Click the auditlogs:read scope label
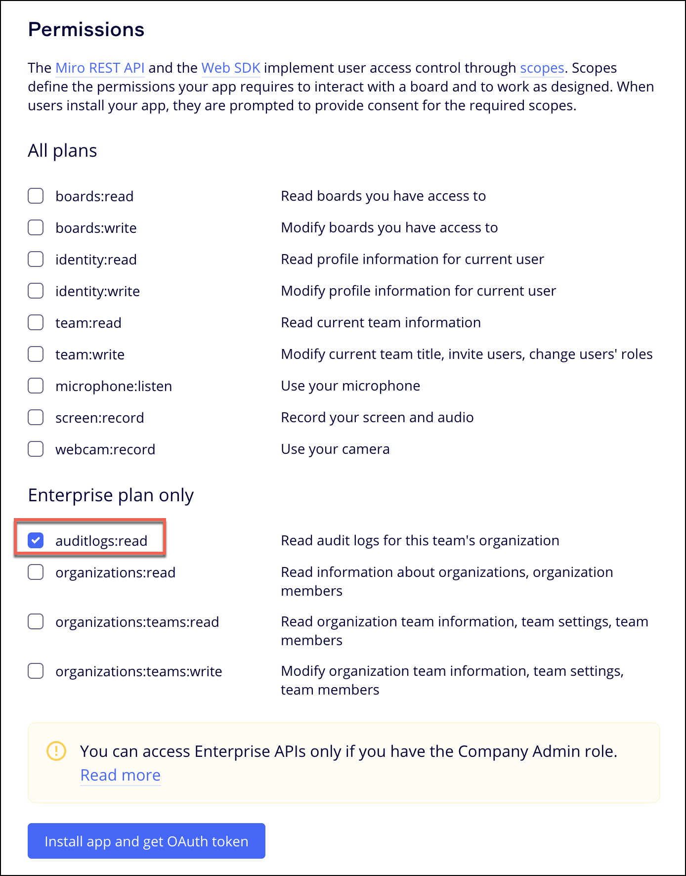 pos(101,541)
